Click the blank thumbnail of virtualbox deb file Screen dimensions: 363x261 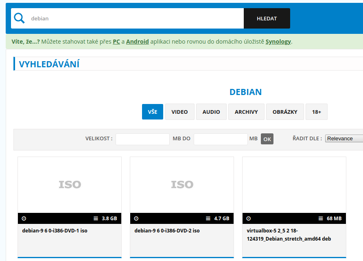(x=294, y=185)
